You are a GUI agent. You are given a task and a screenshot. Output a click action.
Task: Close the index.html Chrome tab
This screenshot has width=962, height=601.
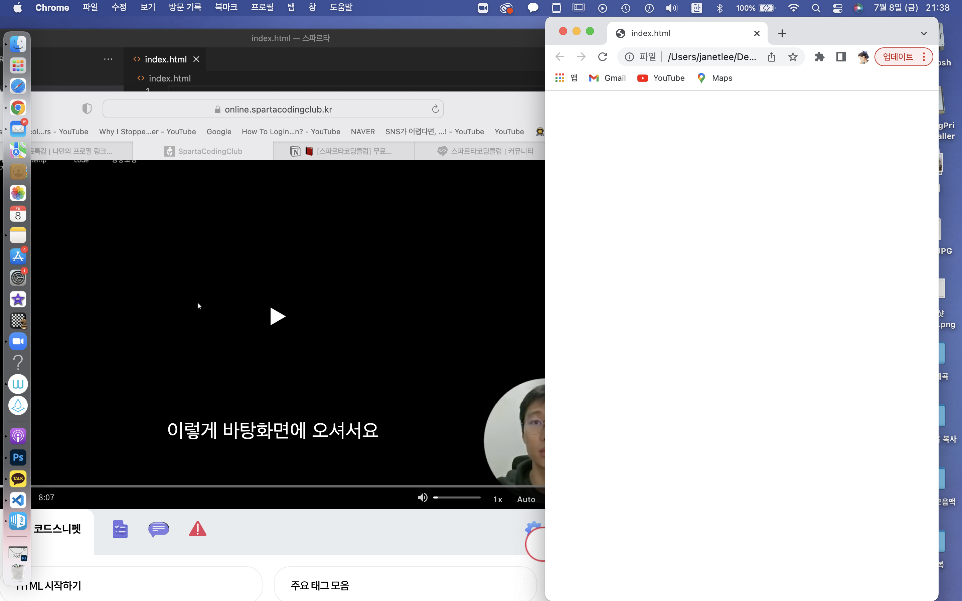click(x=757, y=33)
